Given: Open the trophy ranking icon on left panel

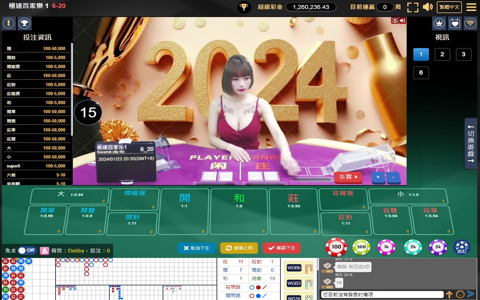Looking at the screenshot, I should pos(24,23).
